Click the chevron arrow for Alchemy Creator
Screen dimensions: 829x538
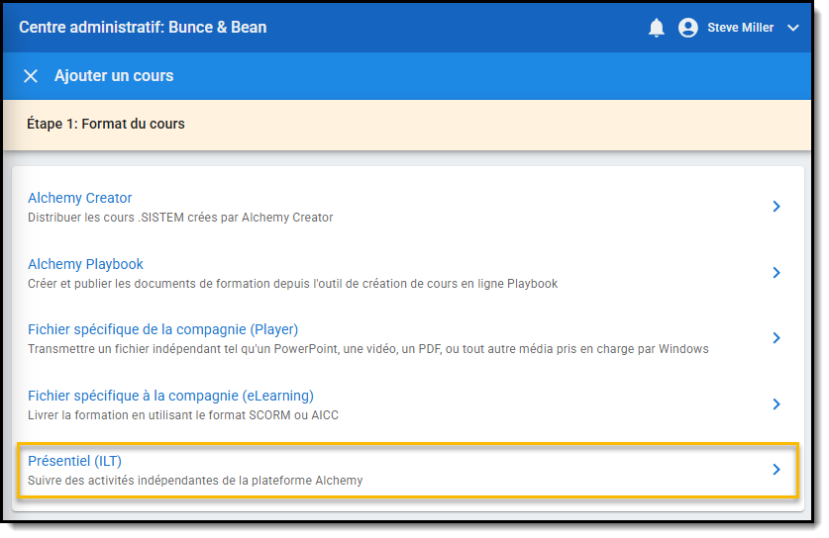[x=777, y=207]
